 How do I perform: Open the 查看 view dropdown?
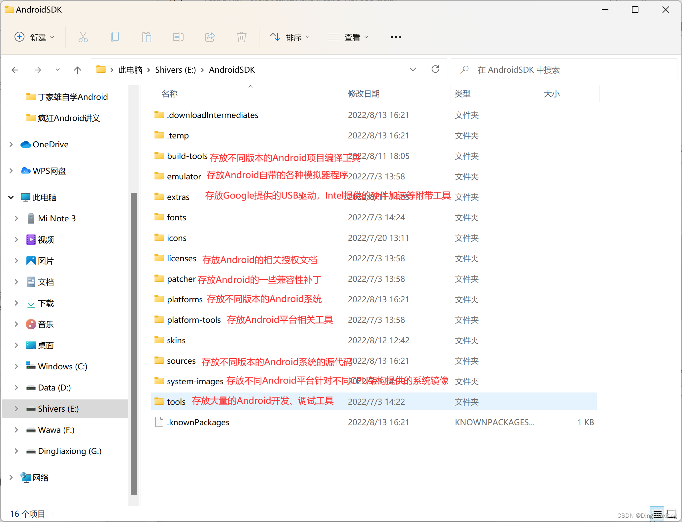(349, 37)
